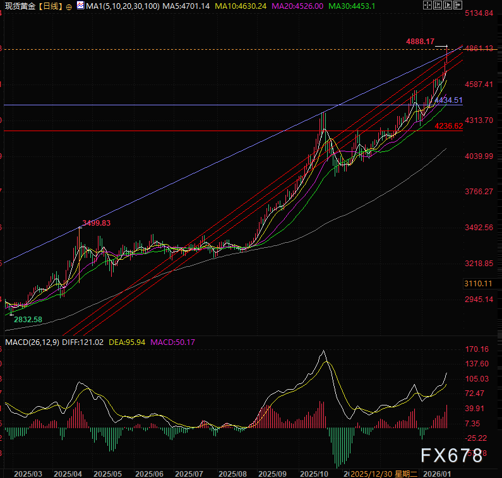Open MACD(26,12,9) indicator settings
The image size is (502, 478).
point(32,342)
